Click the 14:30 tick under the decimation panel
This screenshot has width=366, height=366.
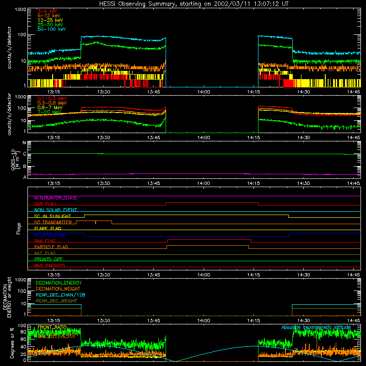(x=303, y=321)
